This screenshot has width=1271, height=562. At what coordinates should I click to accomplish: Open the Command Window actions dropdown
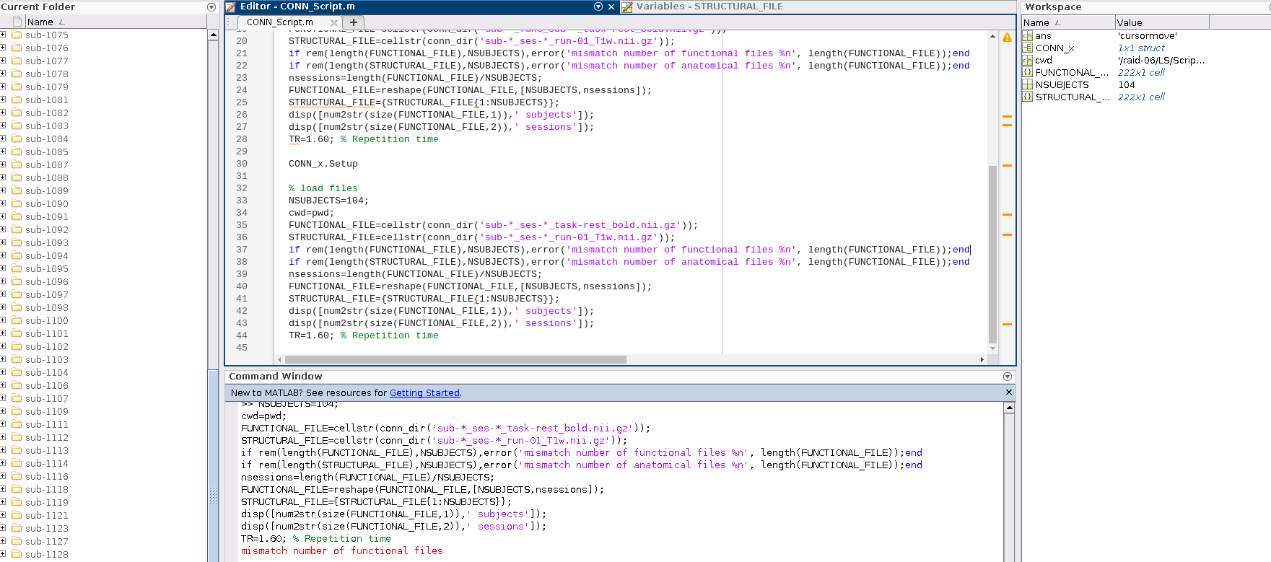pyautogui.click(x=1008, y=377)
